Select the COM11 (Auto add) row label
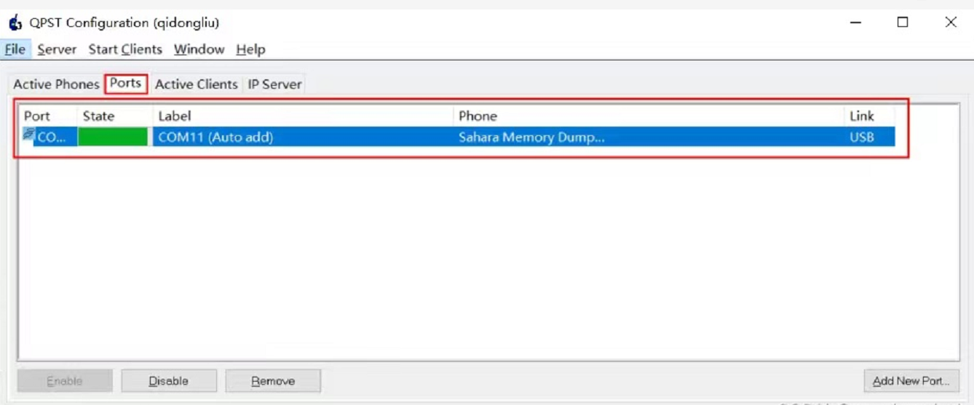This screenshot has width=974, height=405. (215, 137)
